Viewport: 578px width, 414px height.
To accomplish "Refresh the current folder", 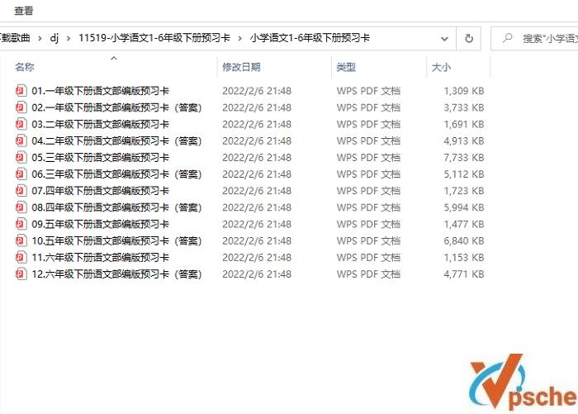I will (469, 38).
